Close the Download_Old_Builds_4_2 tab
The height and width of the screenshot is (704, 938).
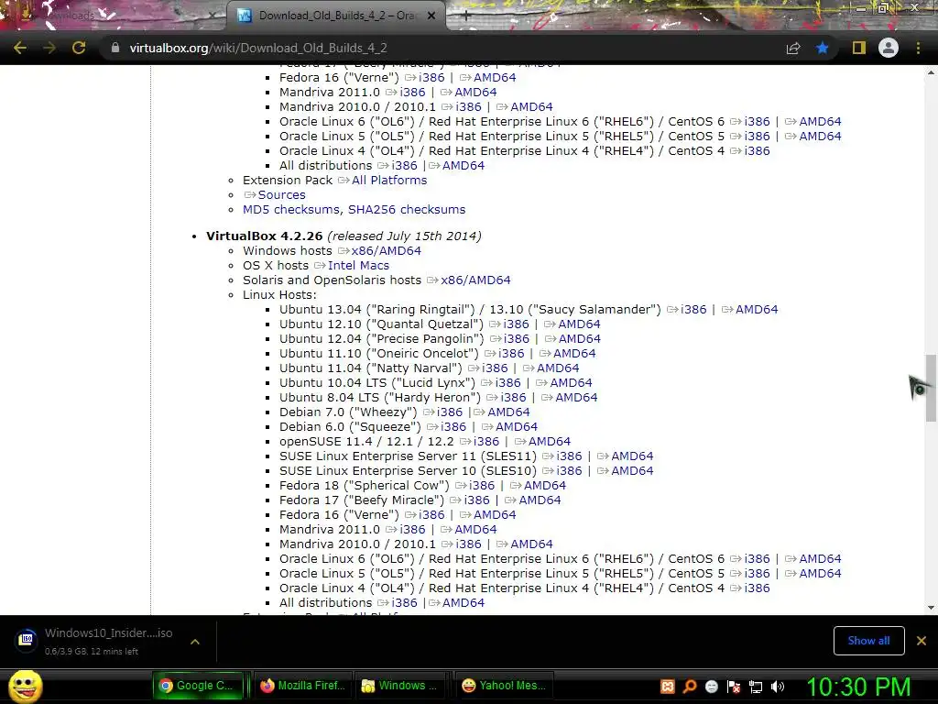point(431,16)
